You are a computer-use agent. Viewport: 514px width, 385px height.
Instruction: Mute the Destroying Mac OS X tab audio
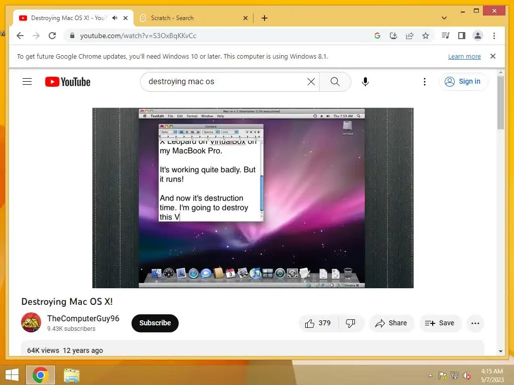[x=115, y=18]
